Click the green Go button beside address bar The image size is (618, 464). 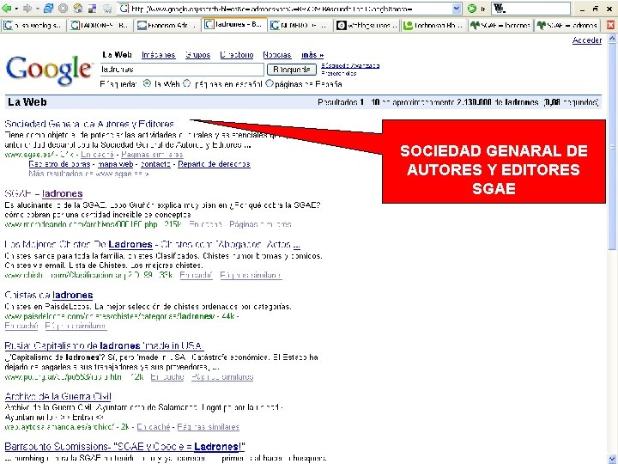[472, 9]
